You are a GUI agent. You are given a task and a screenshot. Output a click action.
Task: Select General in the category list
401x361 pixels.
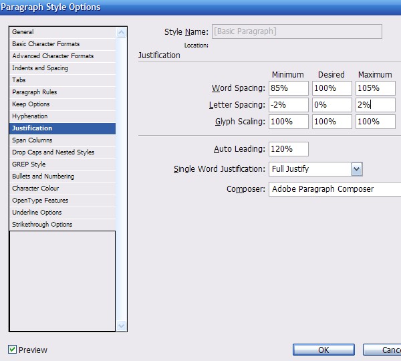pos(23,32)
